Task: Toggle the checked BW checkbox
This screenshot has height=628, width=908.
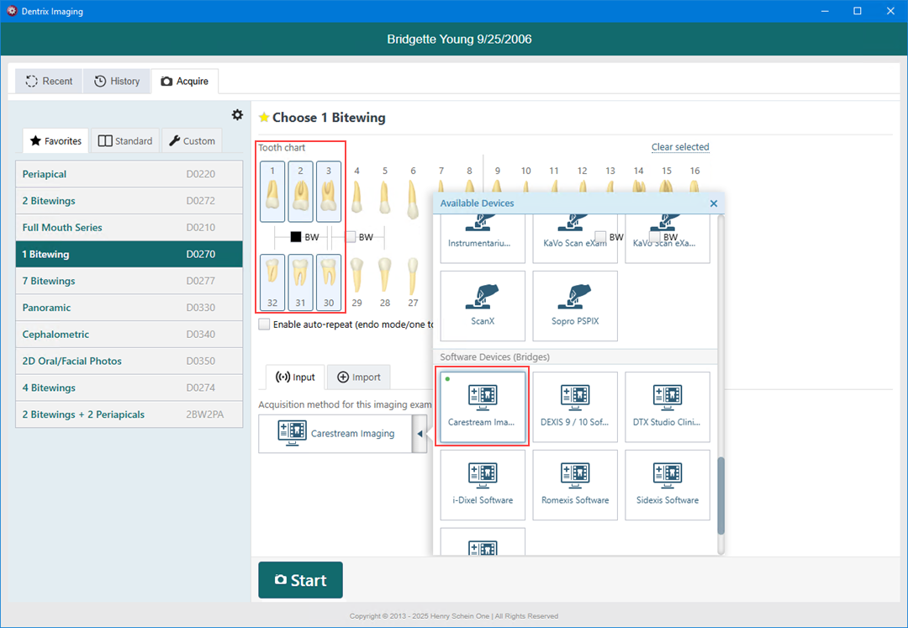Action: (296, 237)
